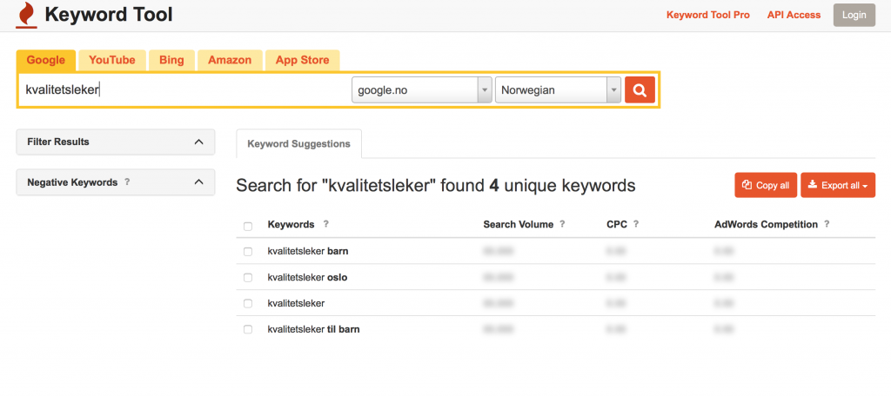Check the 'kvalitetsleker oslo' row
Image resolution: width=891 pixels, height=396 pixels.
[x=248, y=278]
